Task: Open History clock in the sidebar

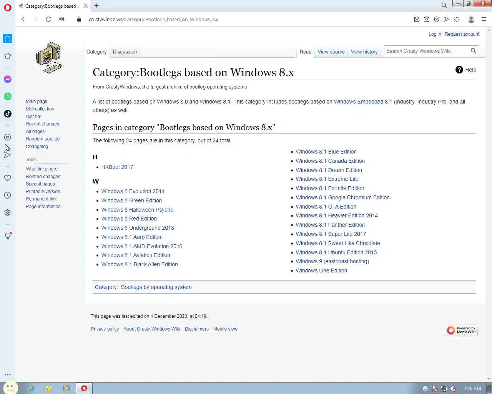Action: (x=8, y=195)
